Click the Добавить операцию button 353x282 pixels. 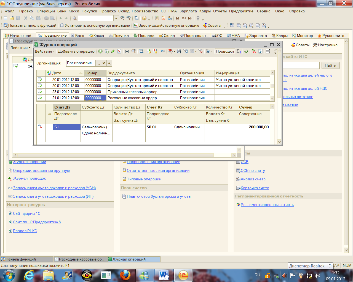[76, 51]
